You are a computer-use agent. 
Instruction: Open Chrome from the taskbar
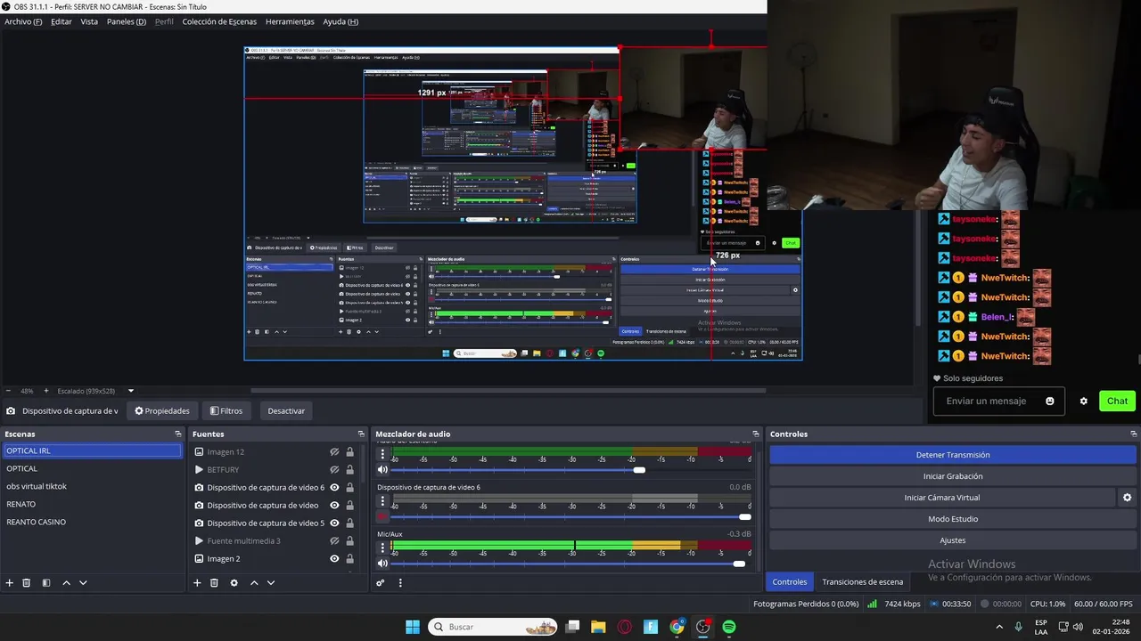pos(677,627)
